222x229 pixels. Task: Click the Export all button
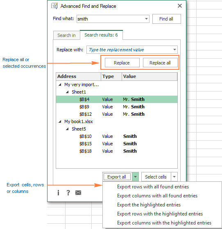click(117, 177)
